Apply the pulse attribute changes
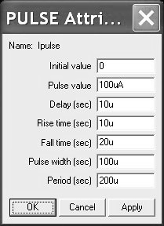The image size is (164, 226). [132, 207]
